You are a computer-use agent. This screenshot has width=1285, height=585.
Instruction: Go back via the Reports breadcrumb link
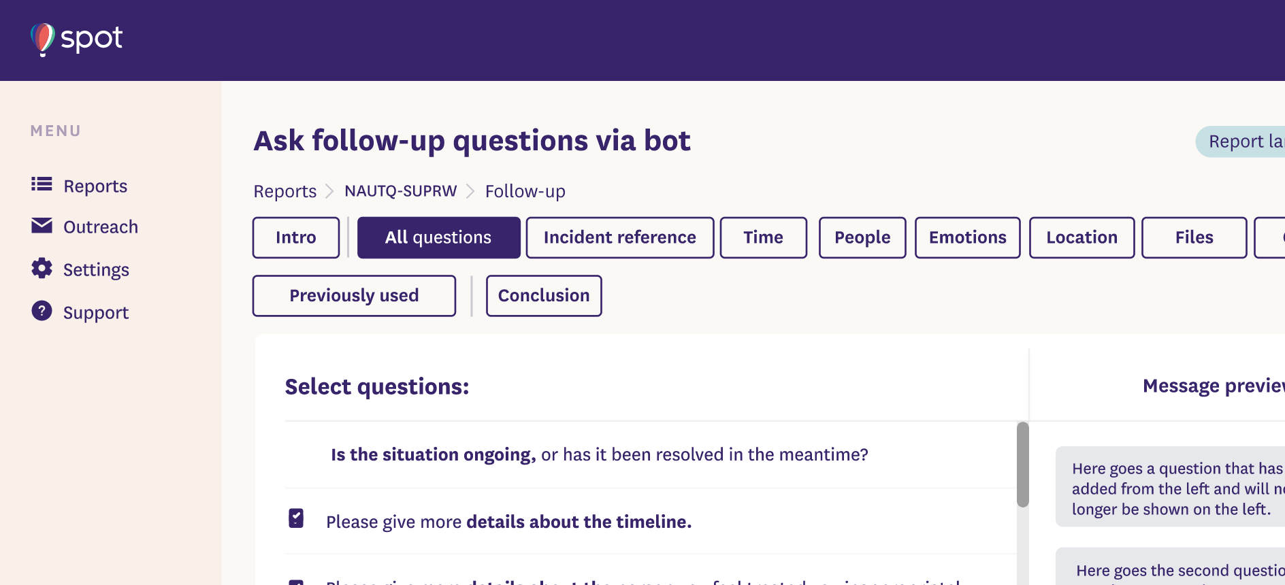point(284,191)
